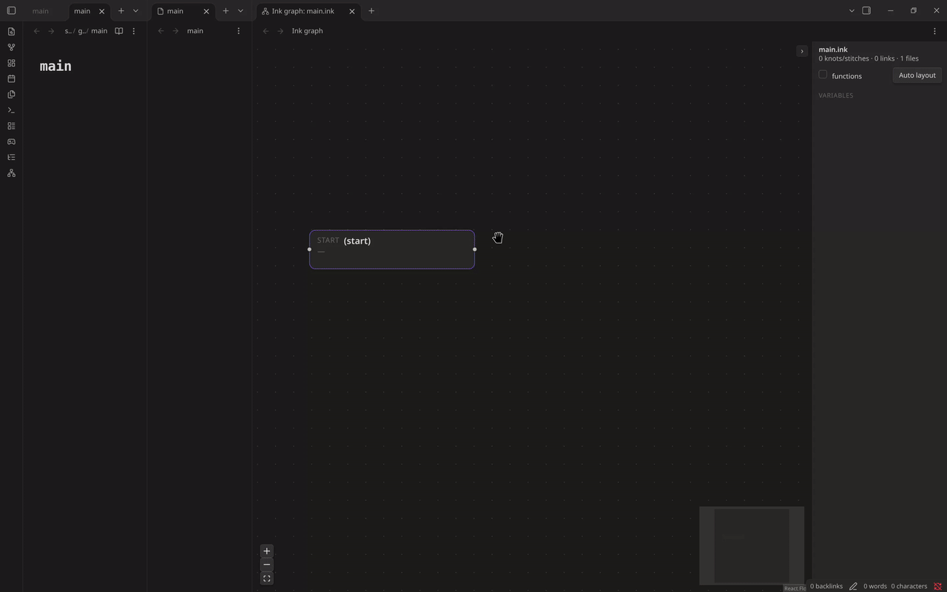Enable the functions checkbox
Screen dimensions: 947x592
coord(823,75)
